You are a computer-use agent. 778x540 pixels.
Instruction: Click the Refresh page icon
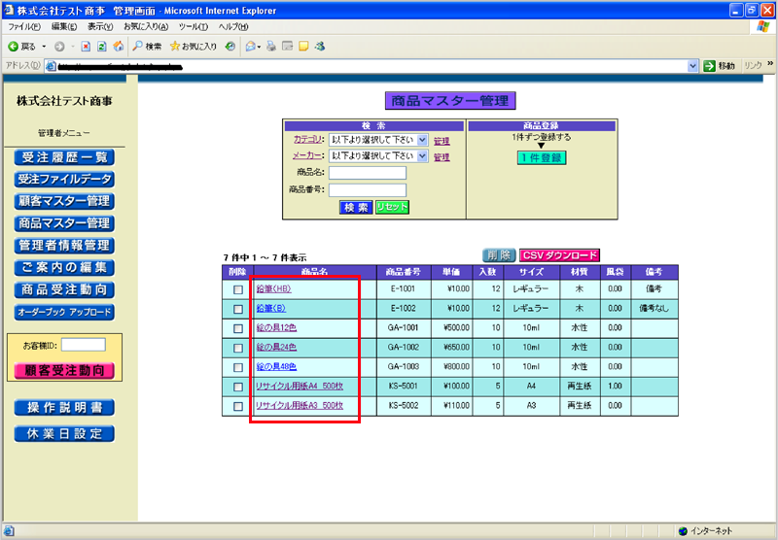point(102,46)
